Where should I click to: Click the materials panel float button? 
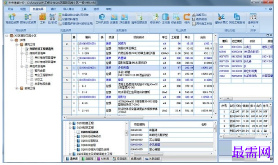pos(268,35)
